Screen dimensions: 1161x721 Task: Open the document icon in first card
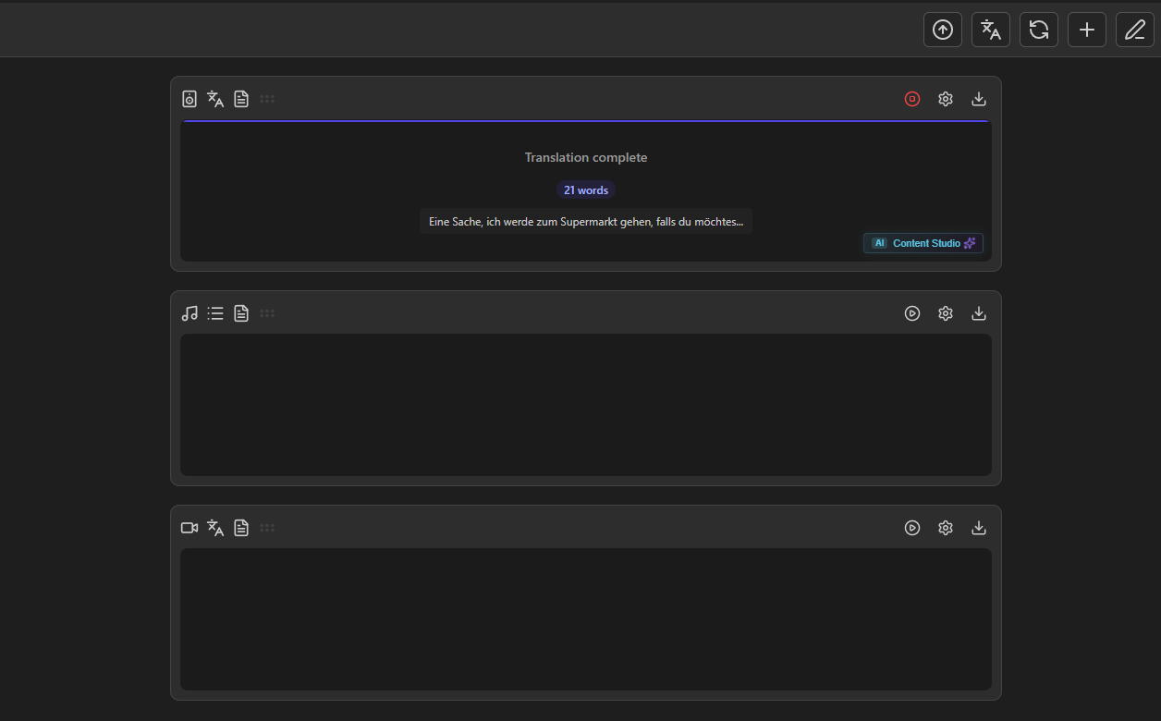point(241,99)
